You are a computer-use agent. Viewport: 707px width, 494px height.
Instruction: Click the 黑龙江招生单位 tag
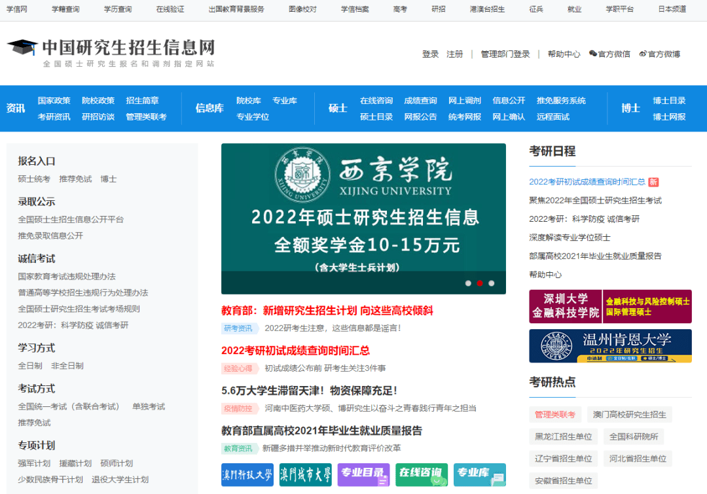point(563,437)
